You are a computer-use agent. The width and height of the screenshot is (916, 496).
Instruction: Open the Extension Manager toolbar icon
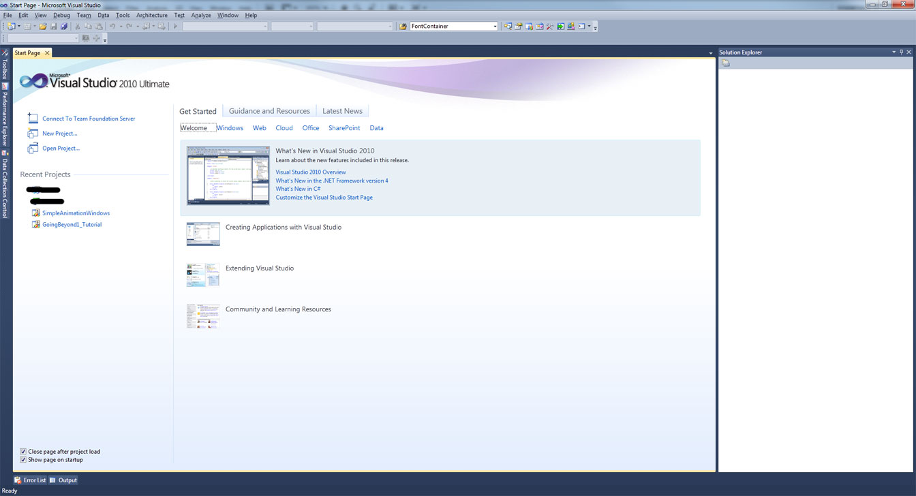[x=571, y=27]
